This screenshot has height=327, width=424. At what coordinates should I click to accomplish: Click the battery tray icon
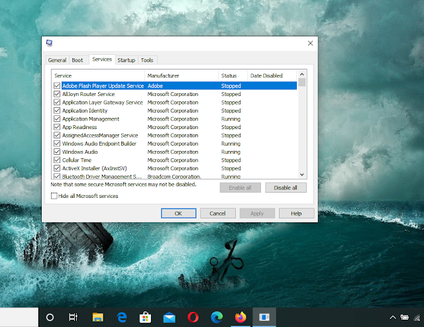tap(405, 317)
